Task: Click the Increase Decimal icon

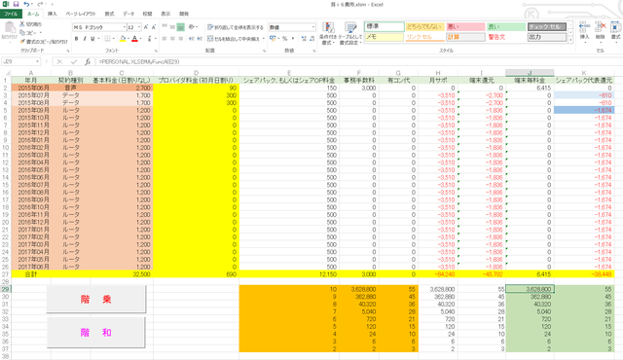Action: click(x=304, y=39)
